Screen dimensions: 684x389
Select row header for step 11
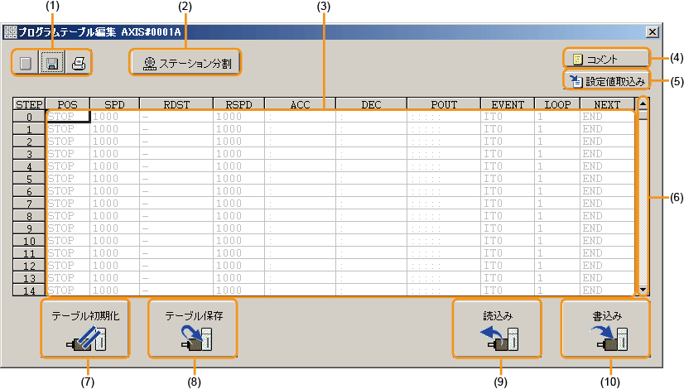click(29, 253)
